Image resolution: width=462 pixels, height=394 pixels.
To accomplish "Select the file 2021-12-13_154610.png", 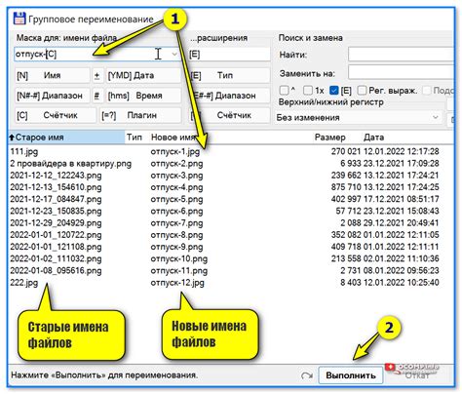I will [x=56, y=187].
